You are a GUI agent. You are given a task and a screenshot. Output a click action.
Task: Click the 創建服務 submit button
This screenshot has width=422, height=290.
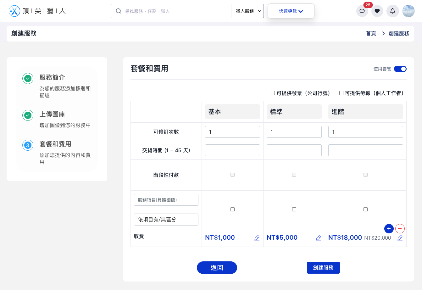pos(323,268)
